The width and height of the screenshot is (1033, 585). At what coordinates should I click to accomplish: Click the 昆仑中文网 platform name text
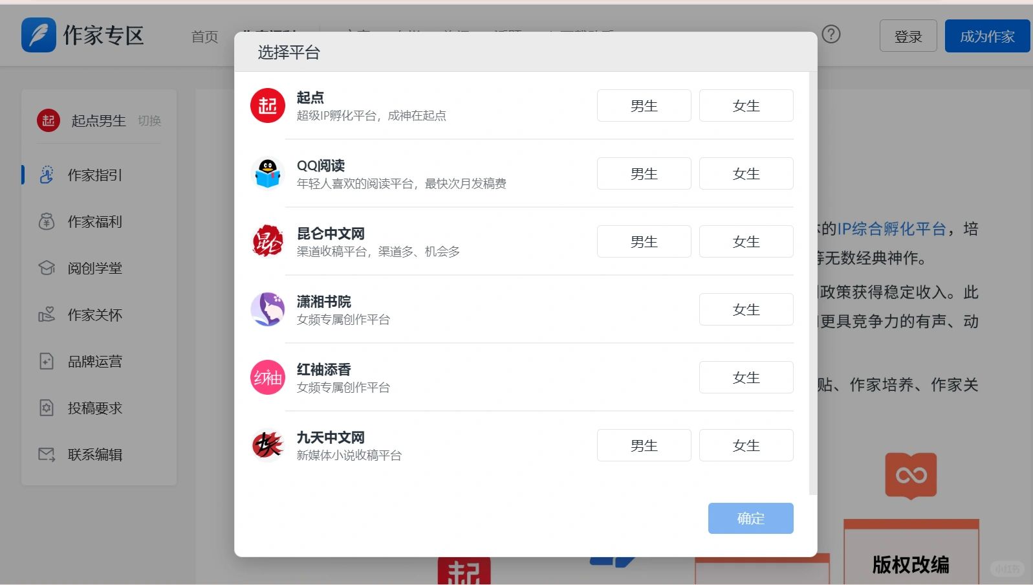(331, 234)
